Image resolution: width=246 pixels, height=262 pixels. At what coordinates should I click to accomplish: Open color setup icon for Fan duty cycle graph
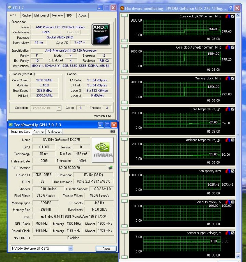(228, 202)
